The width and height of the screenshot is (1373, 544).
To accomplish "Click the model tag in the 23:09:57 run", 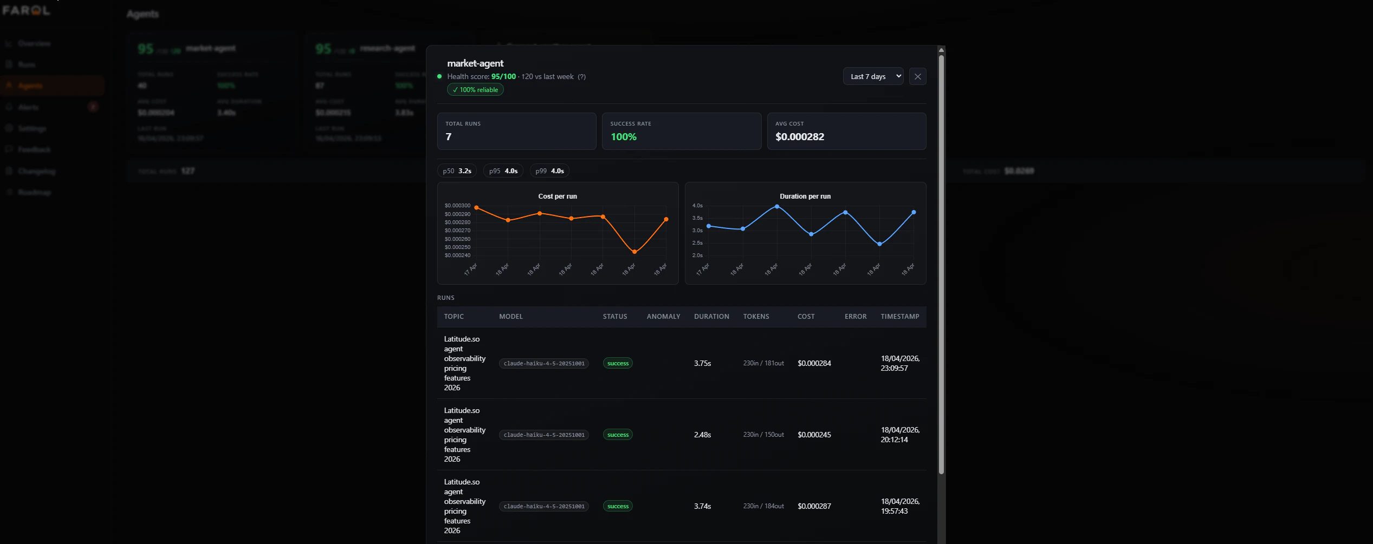I will pos(544,363).
